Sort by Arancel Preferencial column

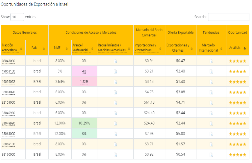tap(84, 47)
